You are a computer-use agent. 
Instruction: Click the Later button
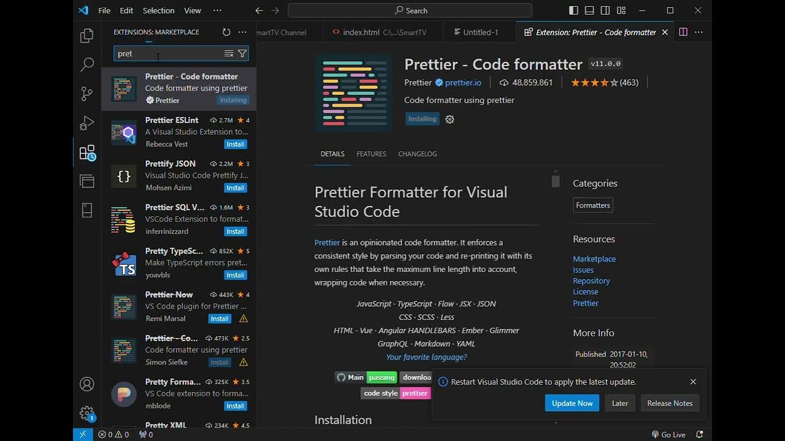click(620, 403)
